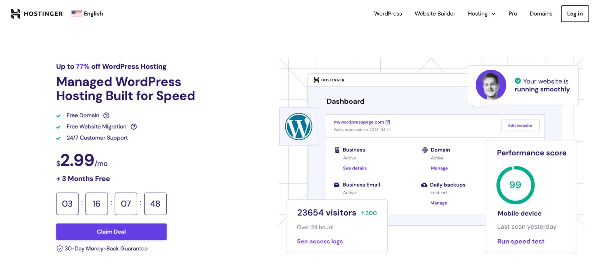This screenshot has width=601, height=277.
Task: Click the Run speed test link
Action: 521,241
